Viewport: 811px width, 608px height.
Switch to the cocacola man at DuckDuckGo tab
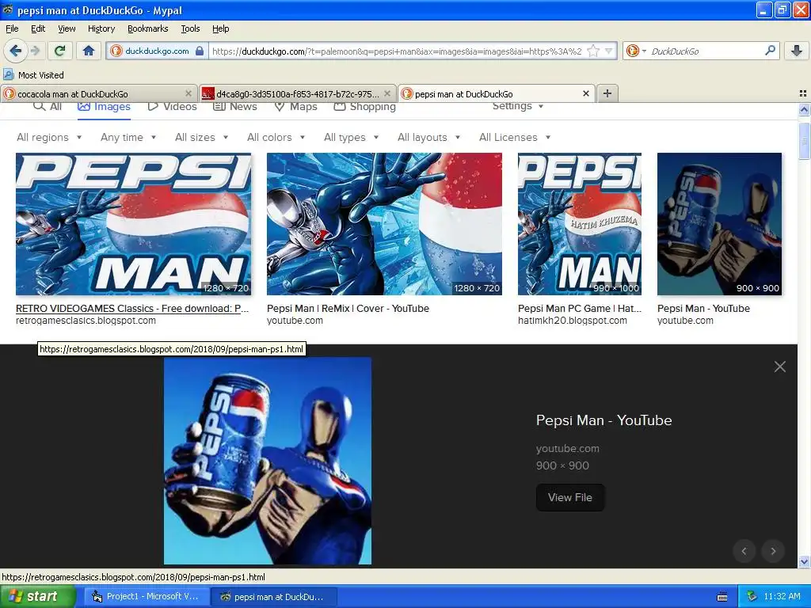click(x=98, y=93)
